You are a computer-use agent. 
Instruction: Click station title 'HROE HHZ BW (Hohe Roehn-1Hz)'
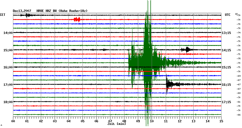pos(62,11)
